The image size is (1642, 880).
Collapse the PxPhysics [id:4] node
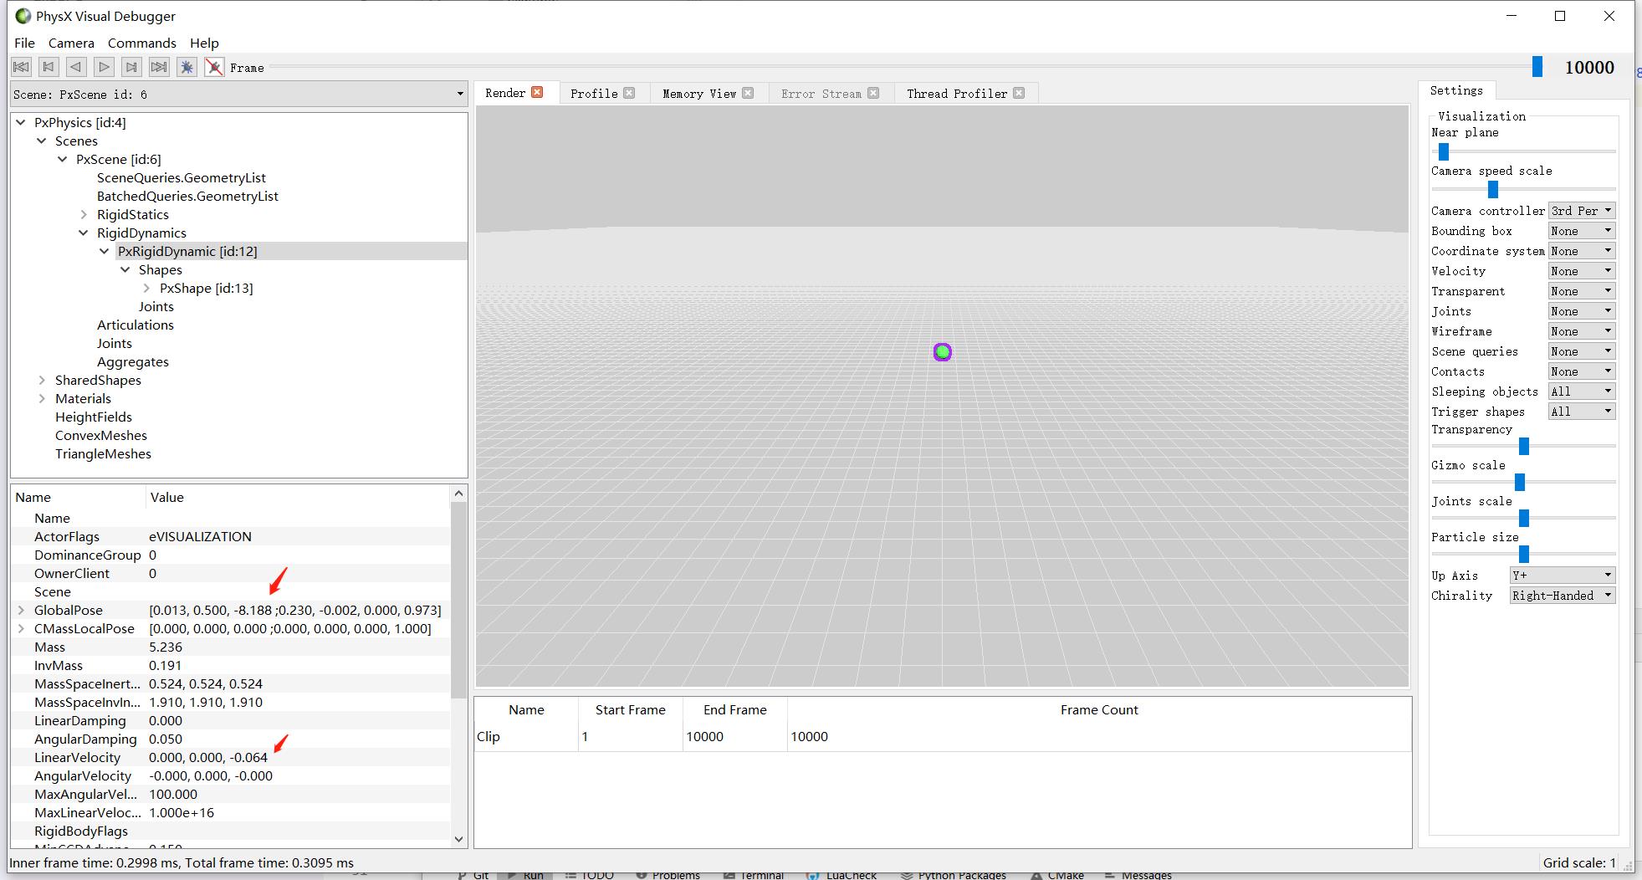pyautogui.click(x=21, y=122)
